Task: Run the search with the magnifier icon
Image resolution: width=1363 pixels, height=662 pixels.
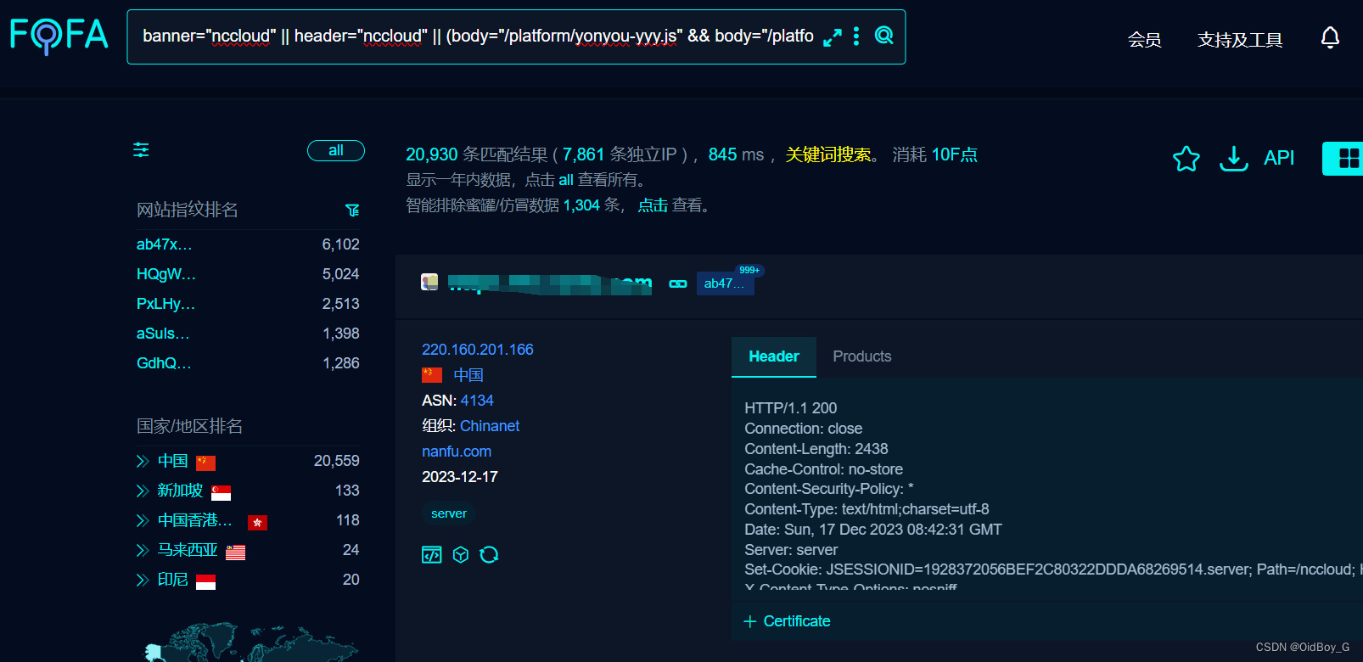Action: coord(884,36)
